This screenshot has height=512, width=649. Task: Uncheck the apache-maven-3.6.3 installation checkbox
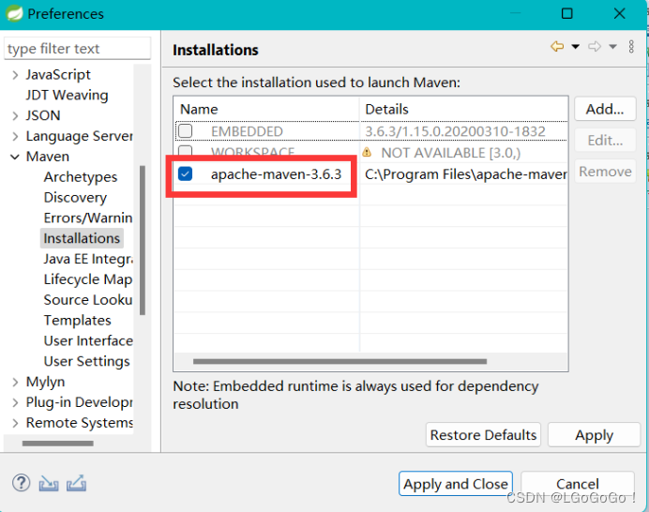pyautogui.click(x=186, y=173)
